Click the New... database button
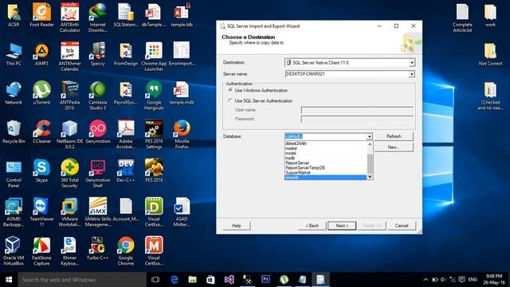 [x=394, y=147]
